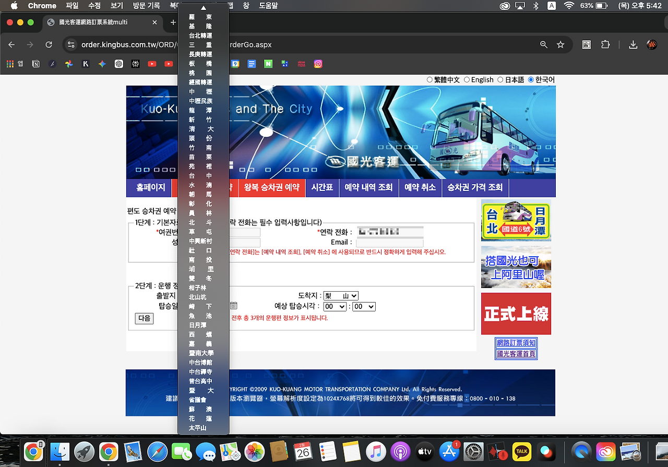Open the Photos app from the Dock
Screen dimensions: 668x467
click(x=255, y=451)
